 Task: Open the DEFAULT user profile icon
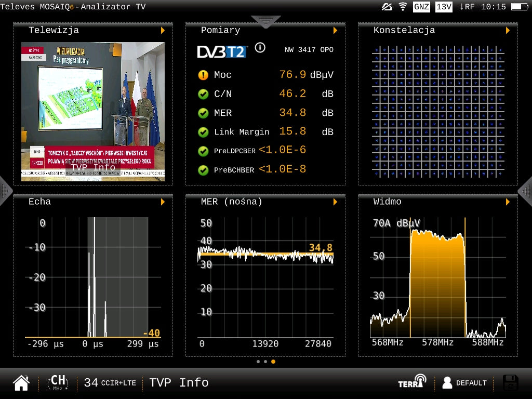pyautogui.click(x=447, y=383)
